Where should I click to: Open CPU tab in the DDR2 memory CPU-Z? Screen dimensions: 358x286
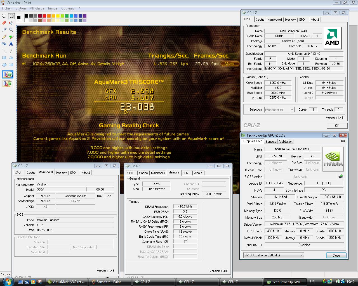[x=130, y=173]
